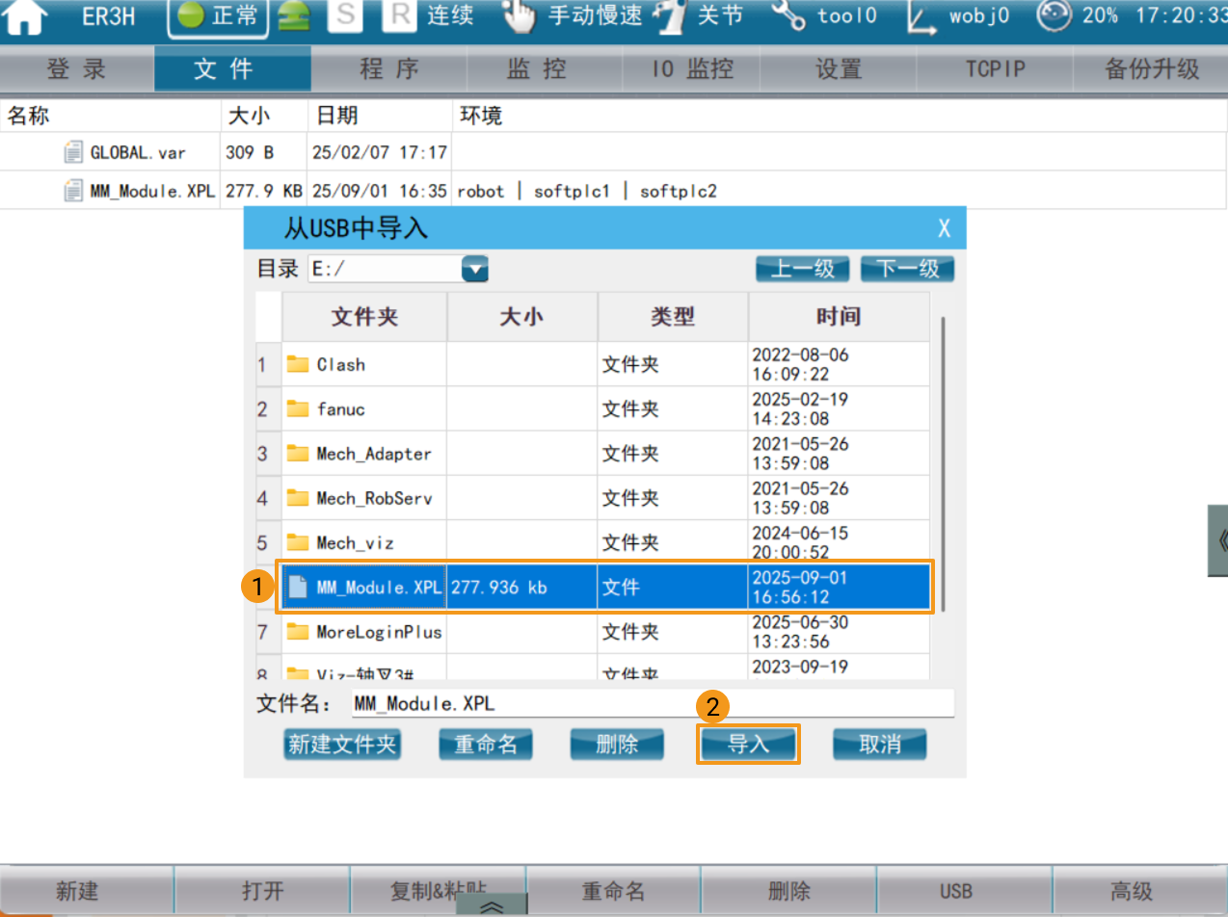1228x917 pixels.
Task: Click the wrench tool0 icon
Action: point(789,16)
